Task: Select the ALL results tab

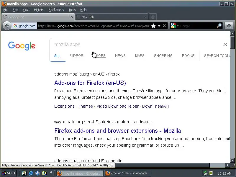Action: (57, 56)
